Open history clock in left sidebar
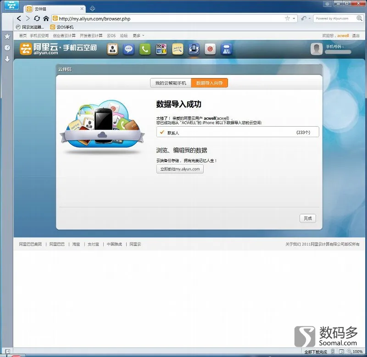This screenshot has height=357, width=367. [7, 48]
